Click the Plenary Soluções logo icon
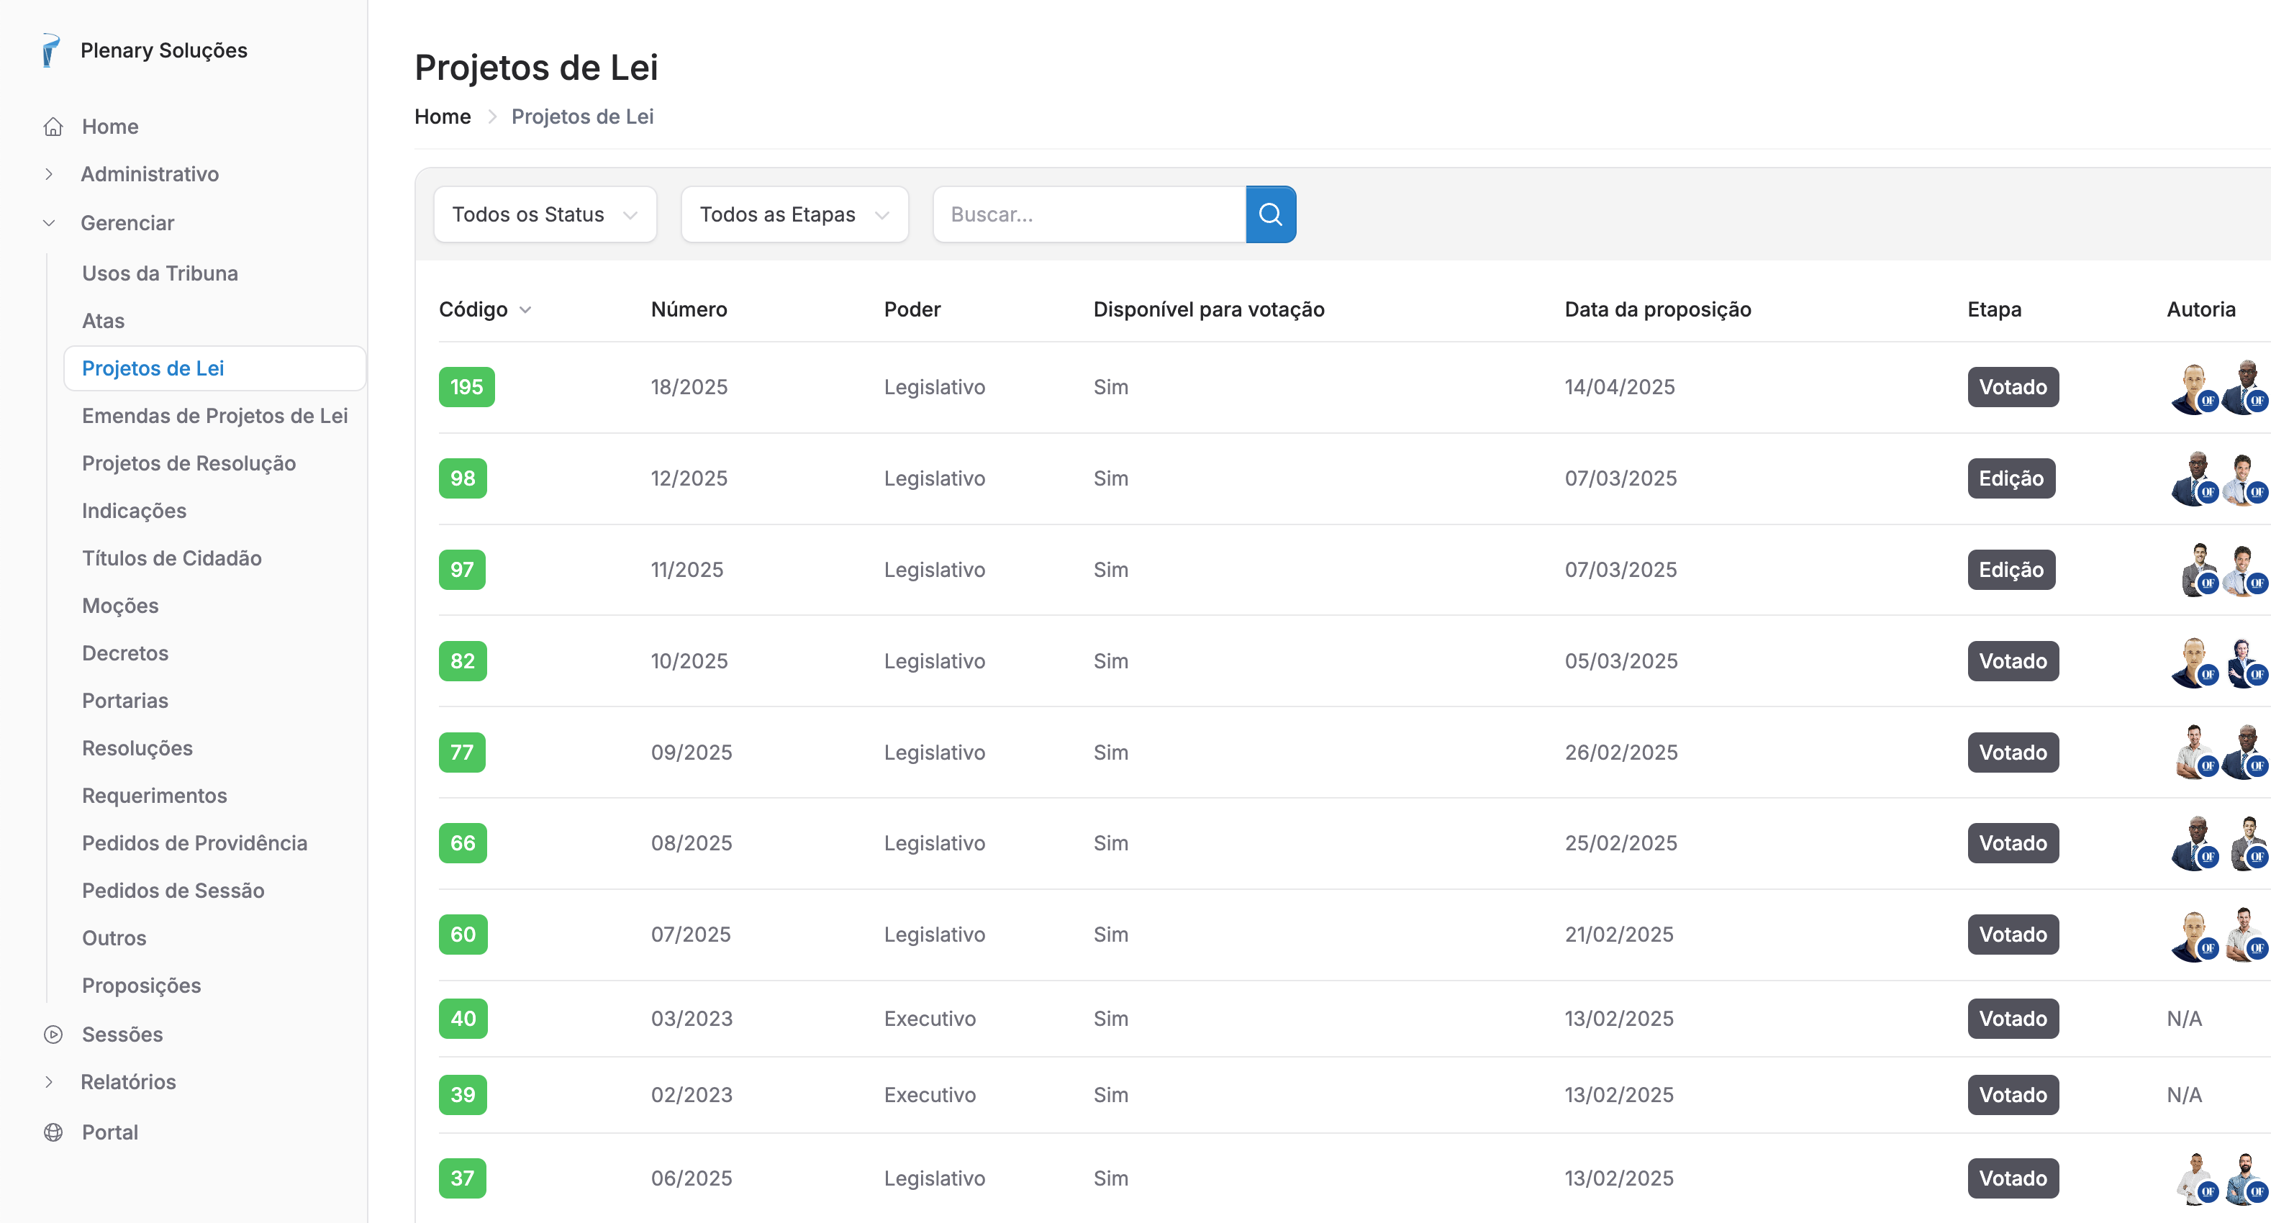 [51, 50]
